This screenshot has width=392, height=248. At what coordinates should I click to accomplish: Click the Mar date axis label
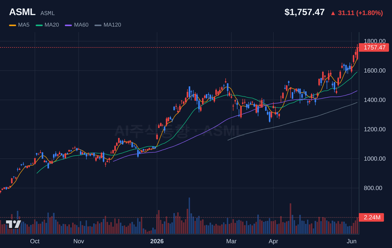(x=231, y=241)
